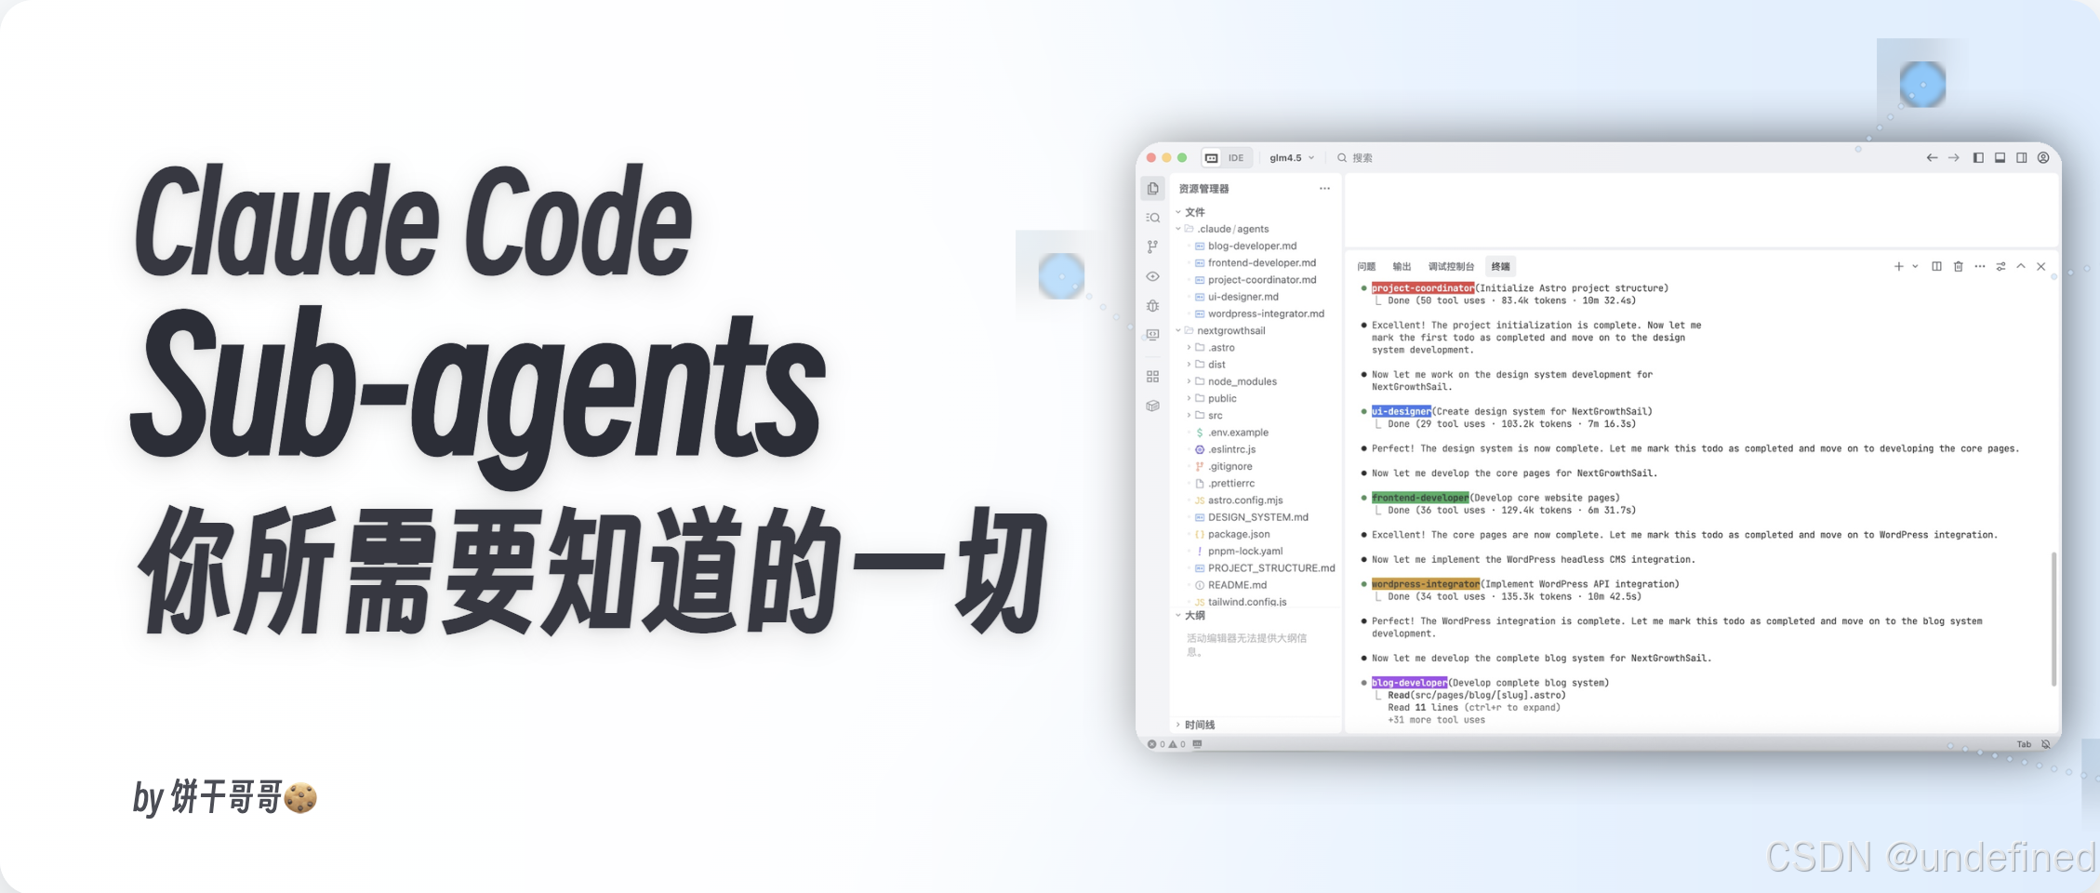The width and height of the screenshot is (2100, 893).
Task: Open the glm4.5 model dropdown
Action: pyautogui.click(x=1292, y=158)
